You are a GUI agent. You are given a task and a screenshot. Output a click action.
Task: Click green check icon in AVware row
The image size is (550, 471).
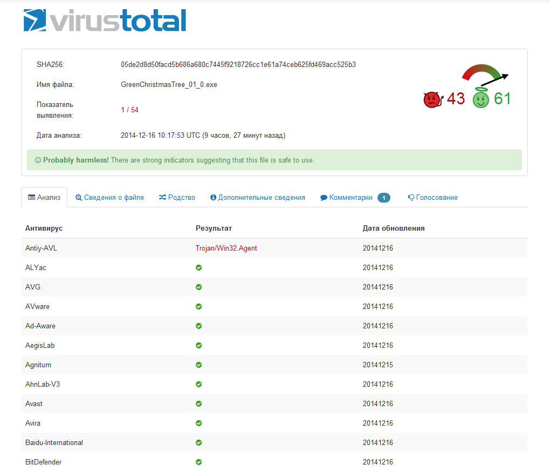(199, 306)
